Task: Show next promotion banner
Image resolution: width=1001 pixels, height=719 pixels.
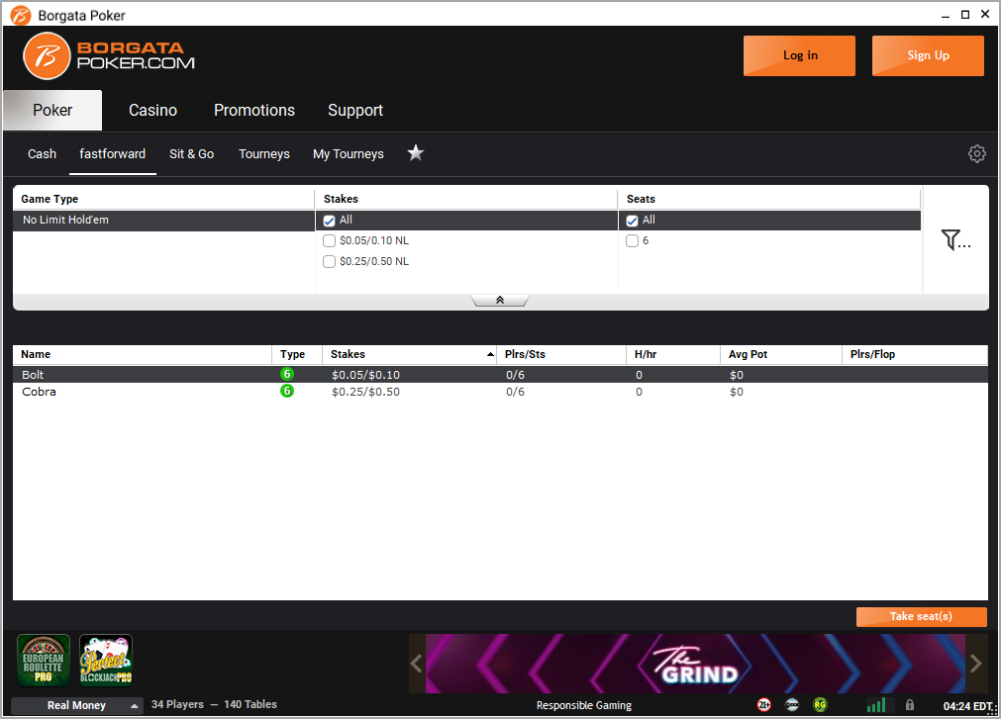Action: tap(976, 664)
